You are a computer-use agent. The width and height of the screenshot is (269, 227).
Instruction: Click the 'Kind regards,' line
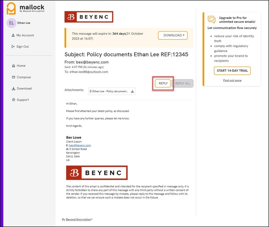pos(74,126)
